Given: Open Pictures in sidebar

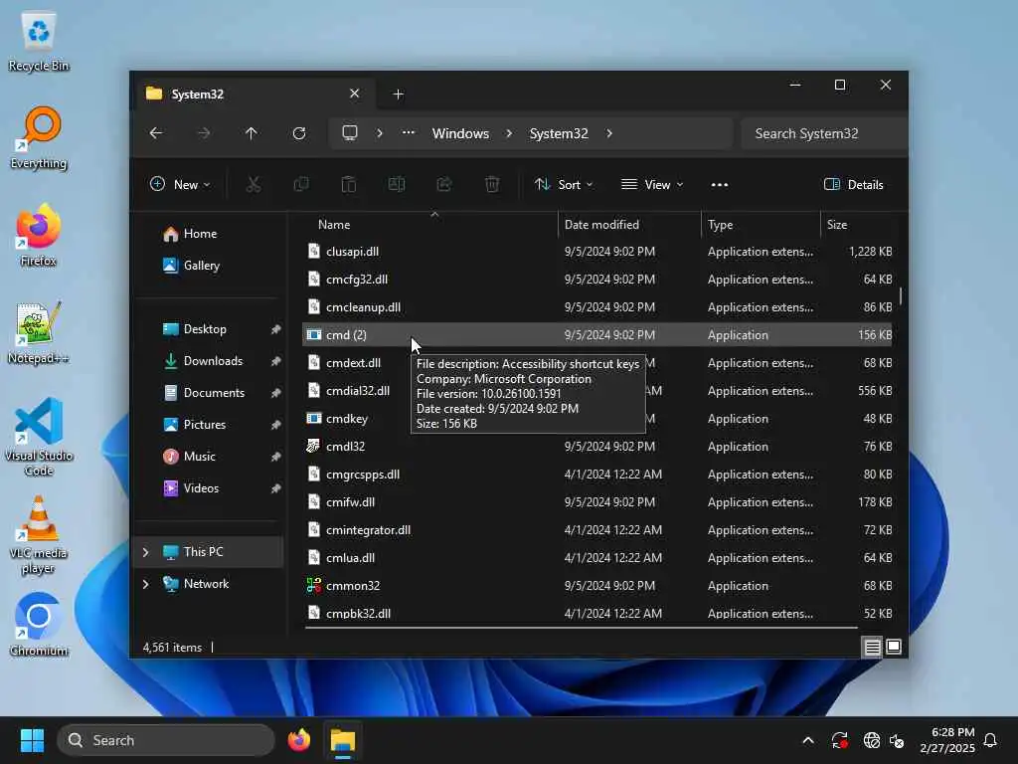Looking at the screenshot, I should pos(205,424).
